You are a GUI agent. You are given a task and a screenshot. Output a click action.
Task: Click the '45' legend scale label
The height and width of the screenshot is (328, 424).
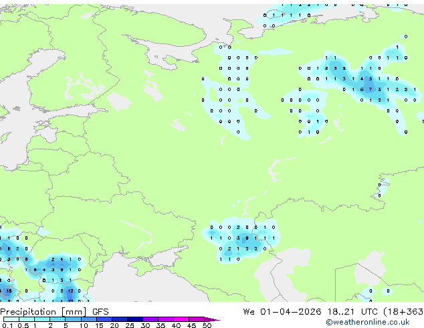pyautogui.click(x=191, y=325)
